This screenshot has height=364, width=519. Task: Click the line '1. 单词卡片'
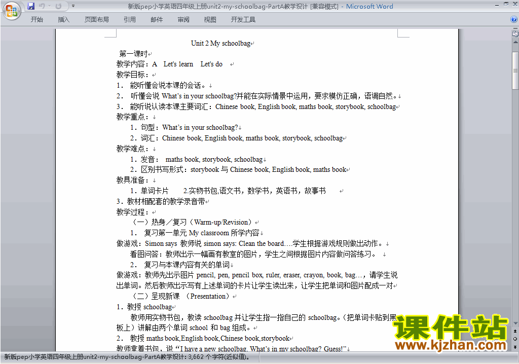pos(150,191)
